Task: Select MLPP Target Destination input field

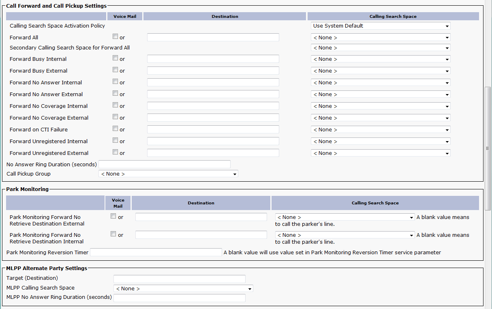Action: coord(179,279)
